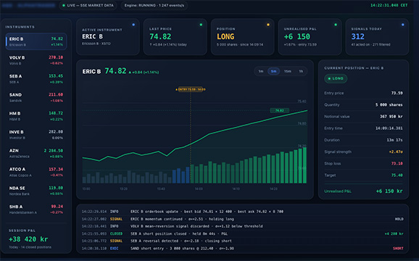The height and width of the screenshot is (261, 419).
Task: Click the green up-triangle beside +0.84 in chart header
Action: (130, 72)
